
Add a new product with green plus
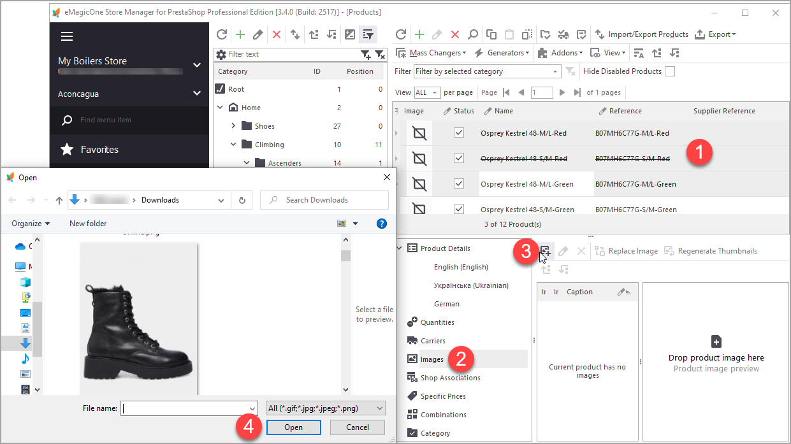(x=419, y=34)
